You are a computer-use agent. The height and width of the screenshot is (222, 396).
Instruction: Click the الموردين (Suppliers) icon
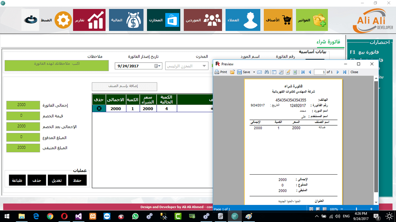point(203,20)
